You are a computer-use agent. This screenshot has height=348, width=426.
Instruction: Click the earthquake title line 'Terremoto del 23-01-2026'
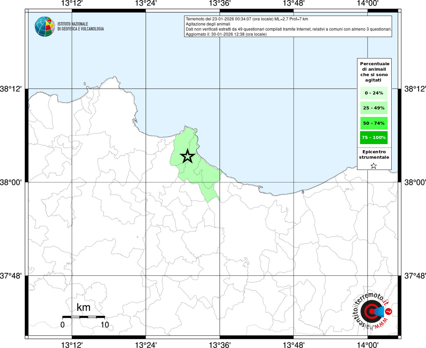(247, 19)
